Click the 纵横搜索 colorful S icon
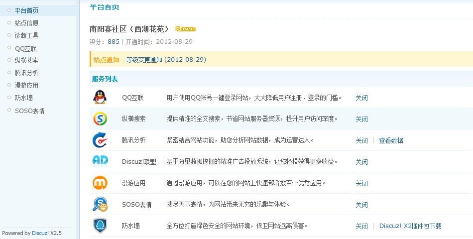The width and height of the screenshot is (473, 239). [100, 119]
